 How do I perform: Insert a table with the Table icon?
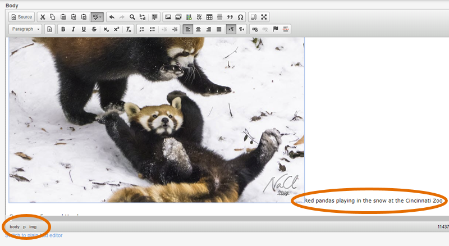pos(209,17)
